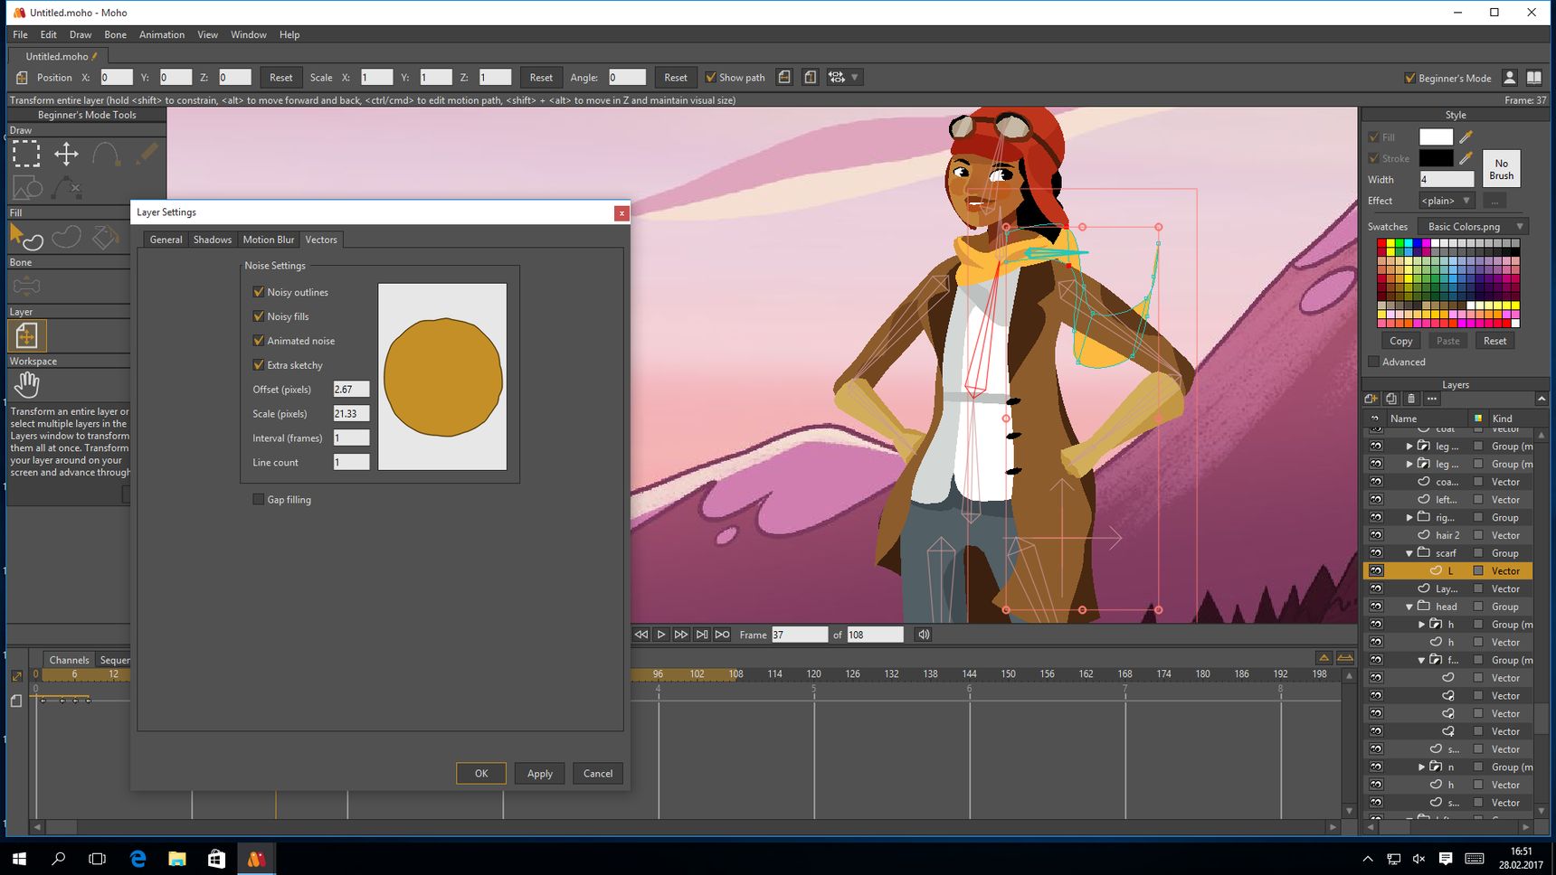Enable the Advanced checkbox in Style
This screenshot has height=875, width=1556.
pos(1374,362)
